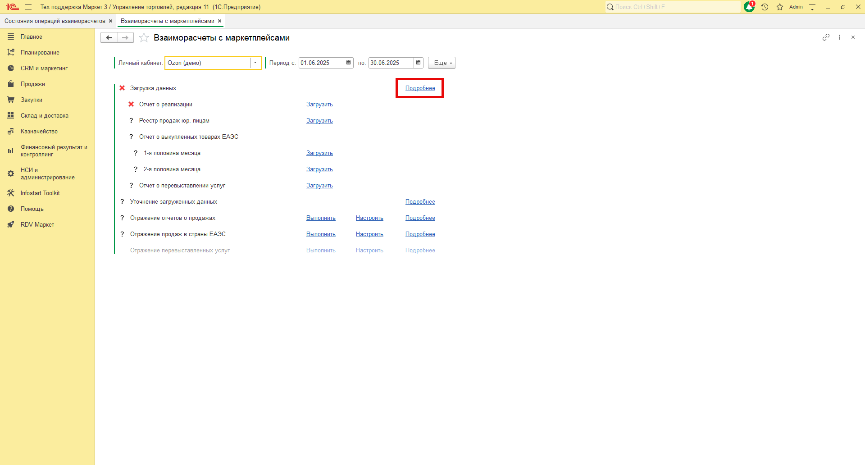Click the get link icon

click(x=826, y=37)
